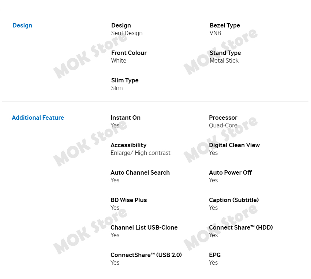Click the Processor label
Image resolution: width=311 pixels, height=279 pixels.
(x=223, y=118)
